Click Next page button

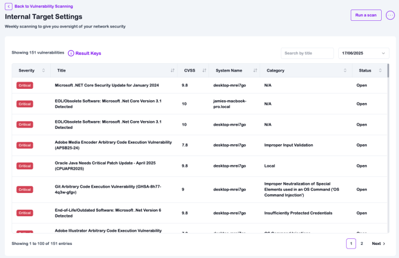pyautogui.click(x=379, y=244)
